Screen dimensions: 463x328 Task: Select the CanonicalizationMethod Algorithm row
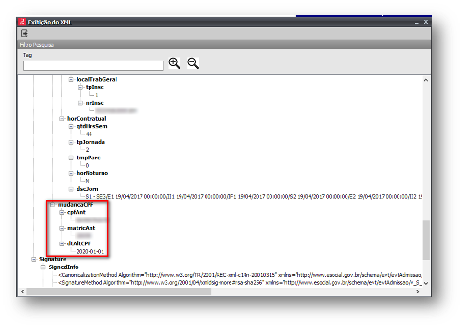point(240,275)
